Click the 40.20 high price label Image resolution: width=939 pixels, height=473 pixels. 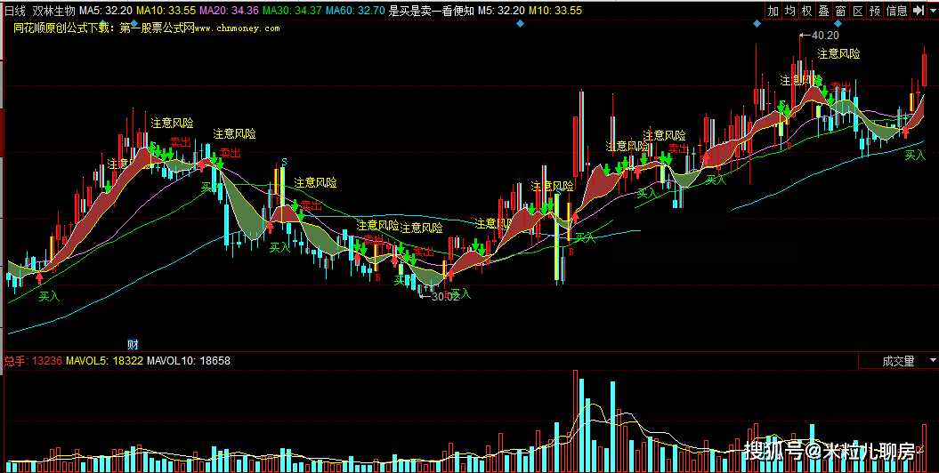tap(824, 36)
